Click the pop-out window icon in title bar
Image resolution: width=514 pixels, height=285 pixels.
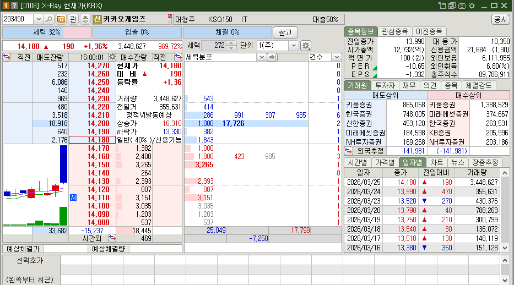click(442, 6)
